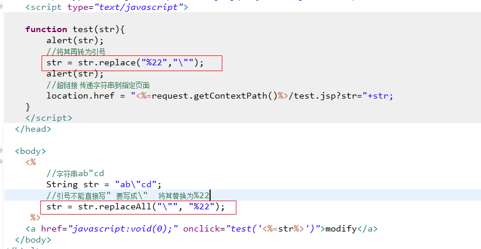Click the alert(str) line above the 超链接 comment

coord(75,73)
